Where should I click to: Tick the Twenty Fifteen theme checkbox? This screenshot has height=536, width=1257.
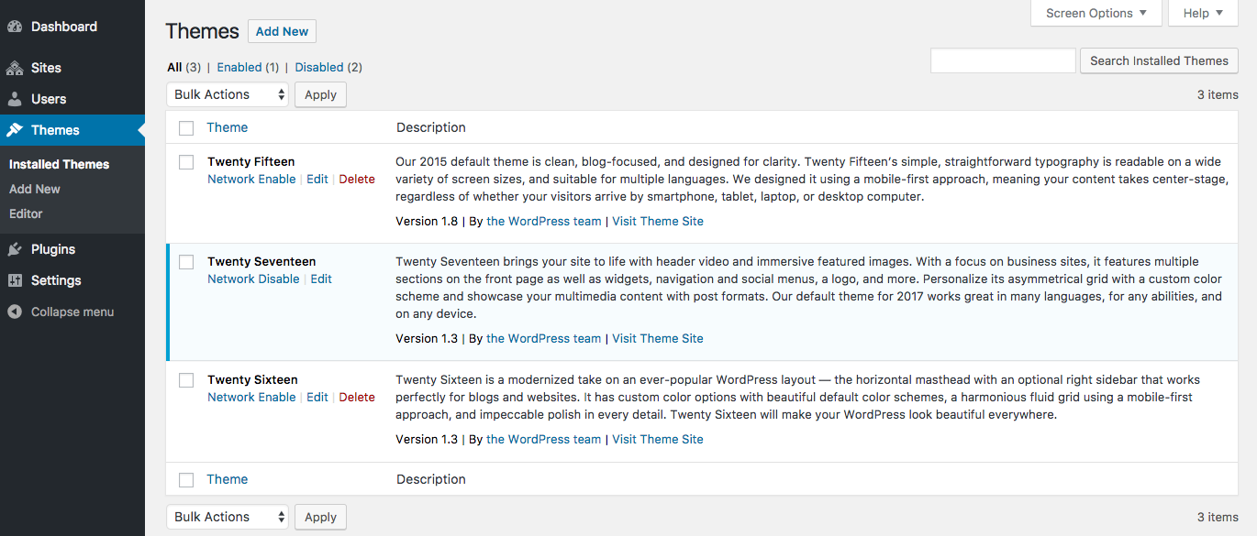[186, 162]
